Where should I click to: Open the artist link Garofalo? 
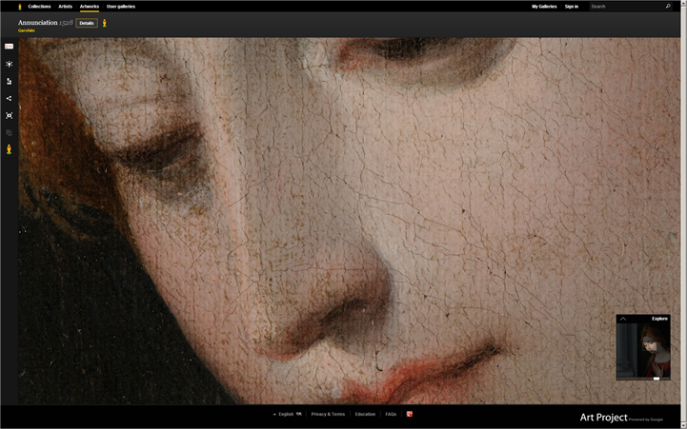(27, 30)
